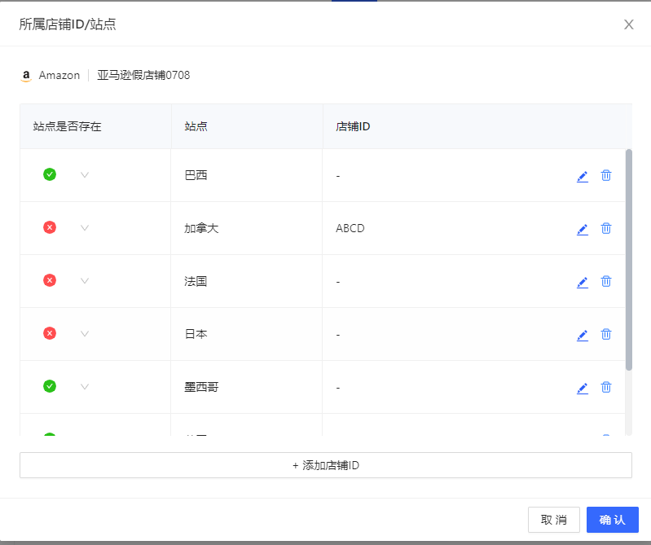Screen dimensions: 651x545
Task: Delete the 加拿大 site row
Action: (606, 228)
